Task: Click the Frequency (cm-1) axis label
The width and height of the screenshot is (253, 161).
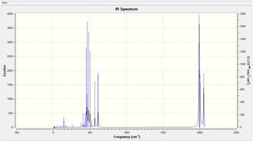Action: (127, 137)
